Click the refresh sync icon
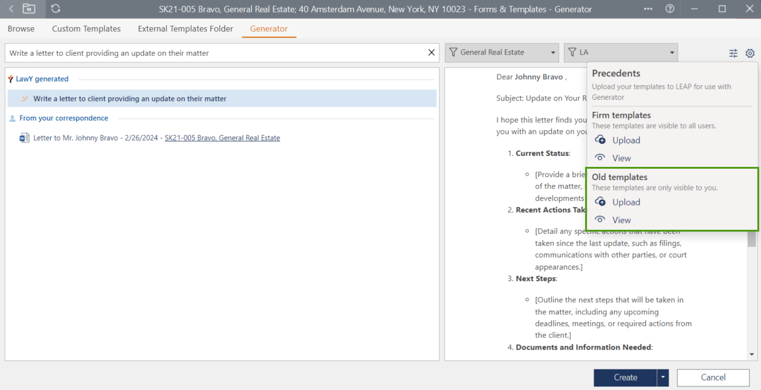Viewport: 761px width, 390px height. (56, 9)
